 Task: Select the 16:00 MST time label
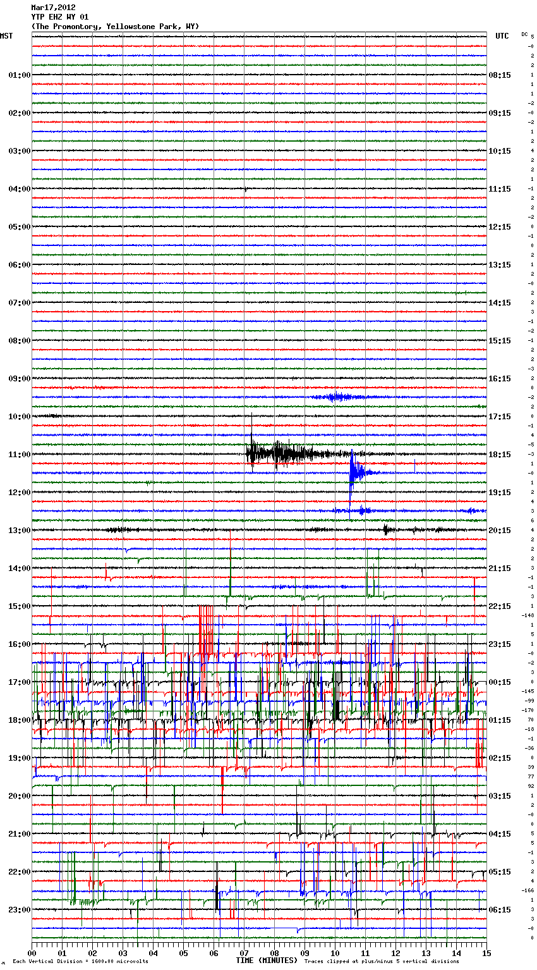coord(20,644)
